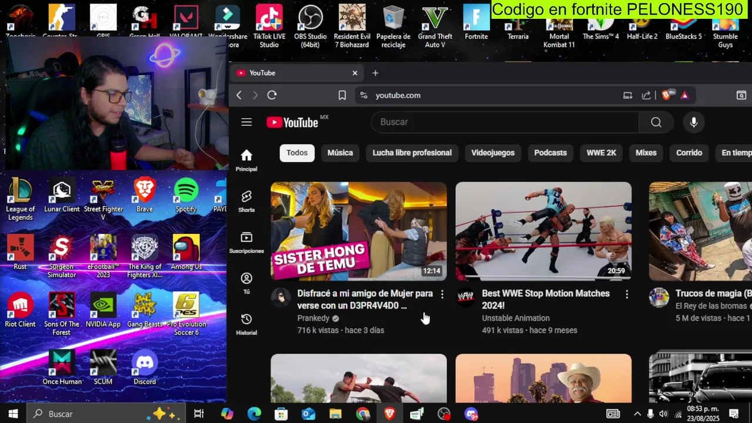Open the Discord desktop shortcut
Viewport: 752px width, 423px height.
(x=145, y=368)
